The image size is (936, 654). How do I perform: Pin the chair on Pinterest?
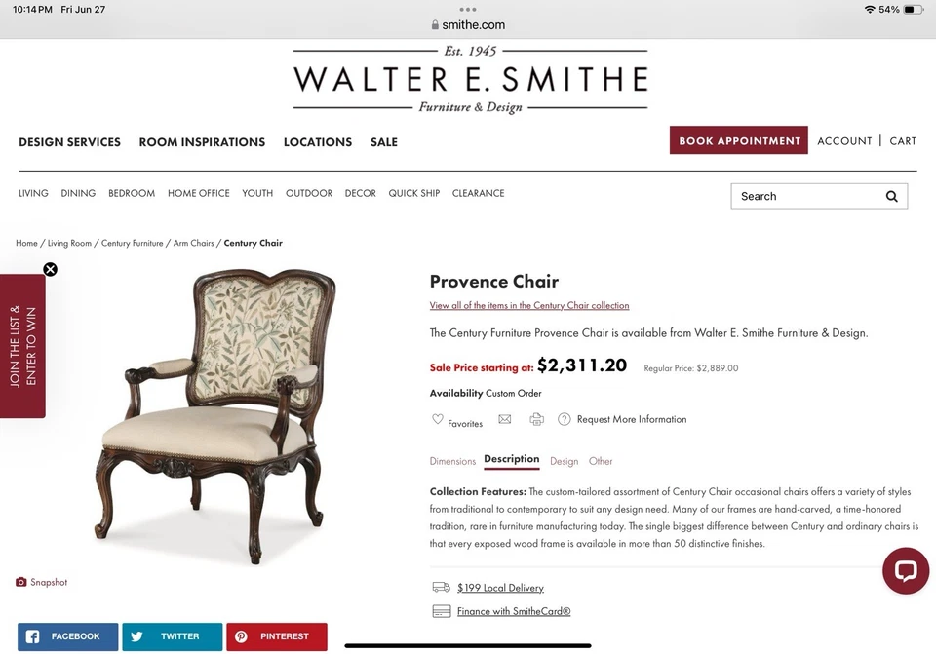point(276,636)
